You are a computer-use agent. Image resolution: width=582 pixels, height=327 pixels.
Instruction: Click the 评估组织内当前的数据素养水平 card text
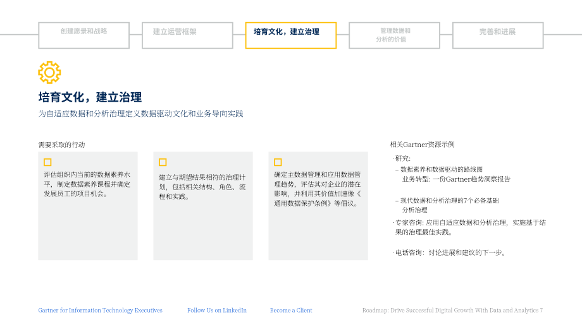click(87, 184)
